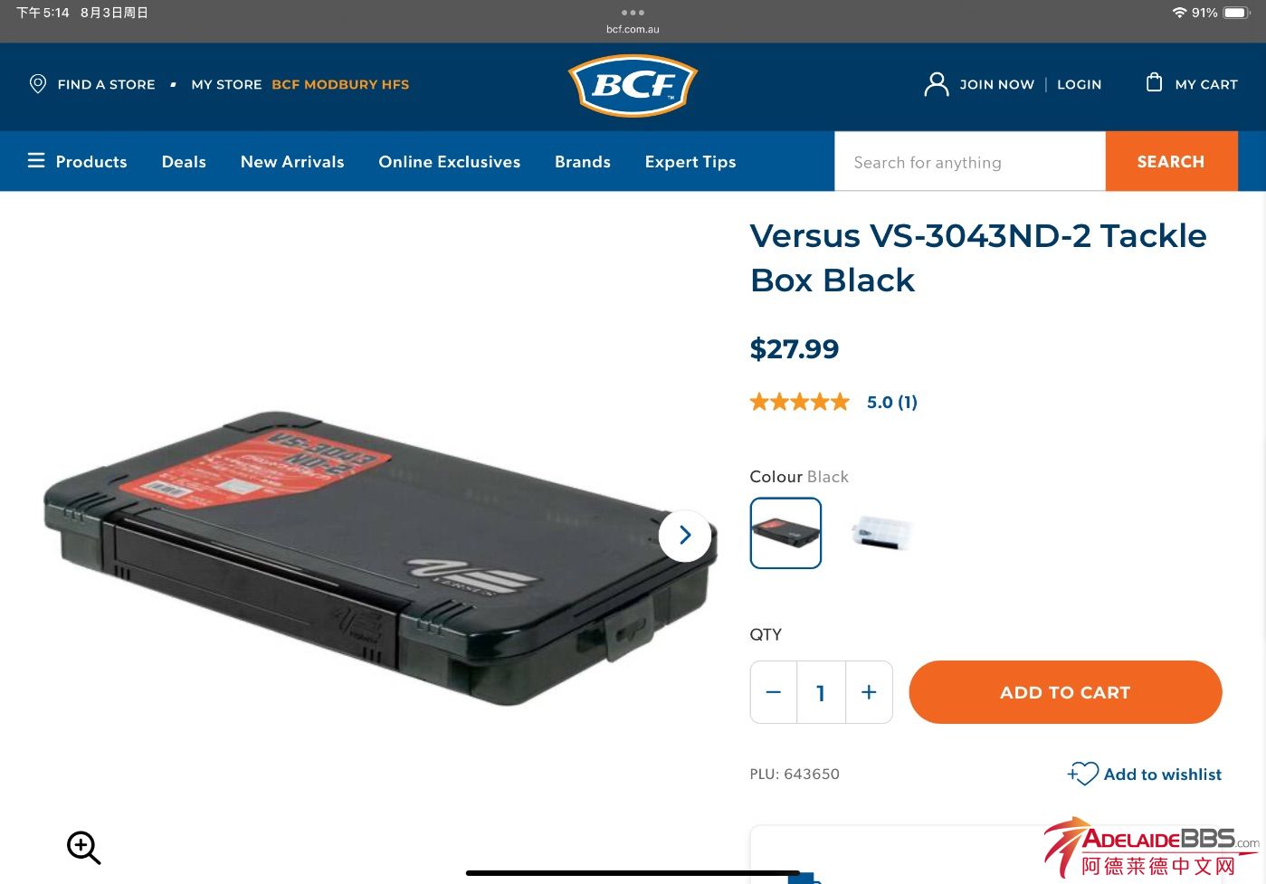This screenshot has width=1266, height=884.
Task: Click the BCF logo
Action: (633, 86)
